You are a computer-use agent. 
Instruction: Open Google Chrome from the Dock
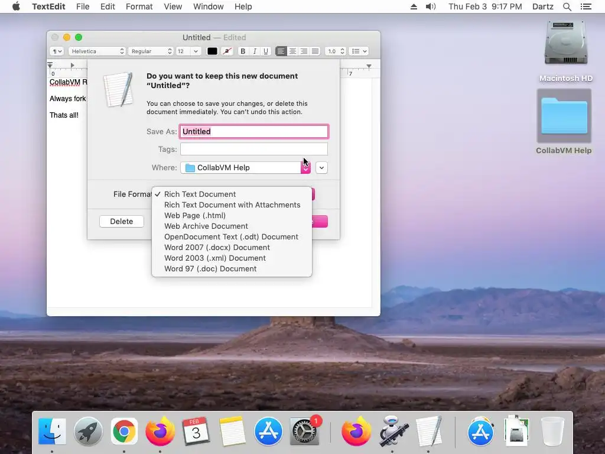pyautogui.click(x=124, y=431)
